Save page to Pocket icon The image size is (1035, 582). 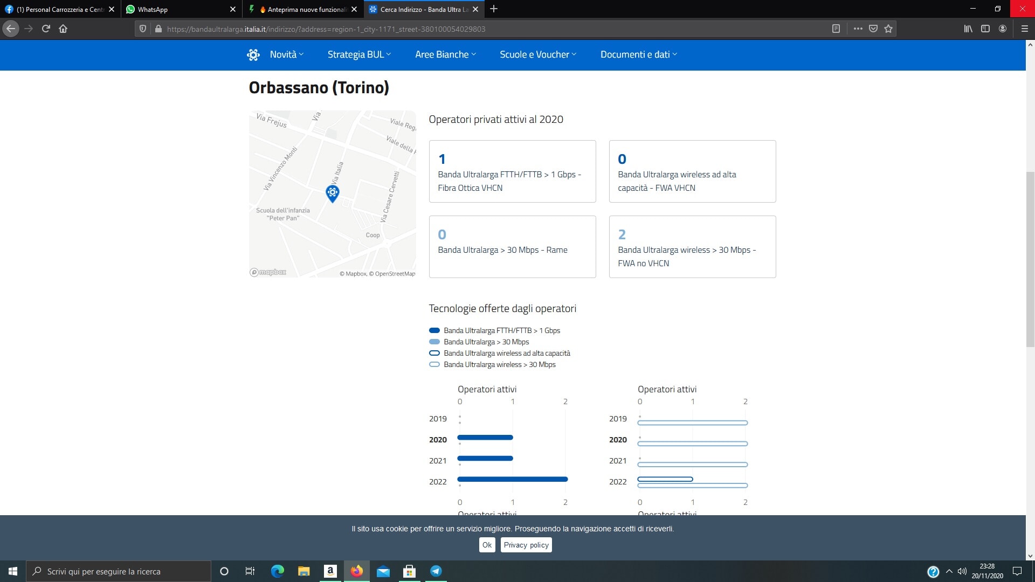pyautogui.click(x=873, y=29)
